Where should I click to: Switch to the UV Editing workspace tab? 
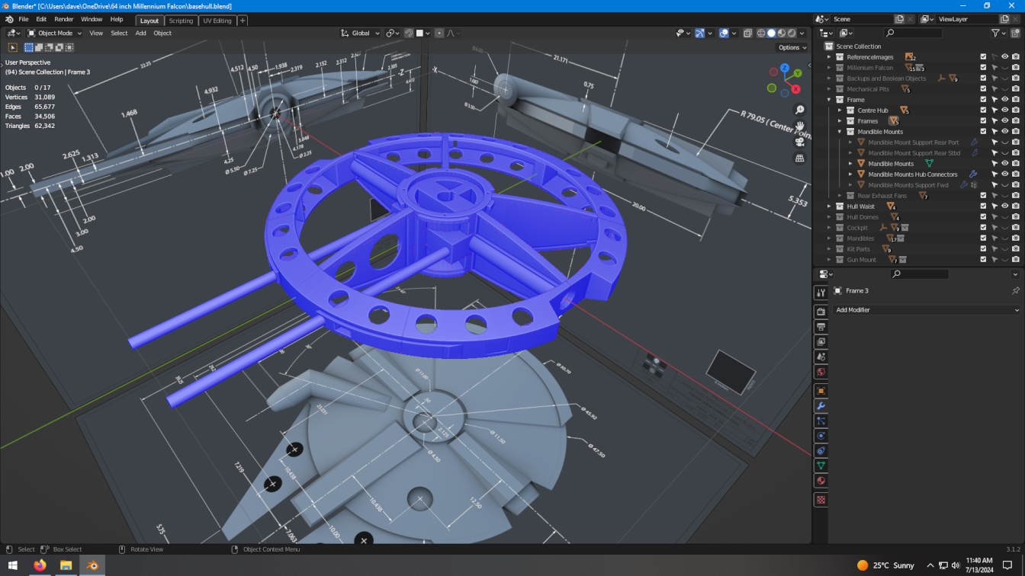pyautogui.click(x=217, y=21)
